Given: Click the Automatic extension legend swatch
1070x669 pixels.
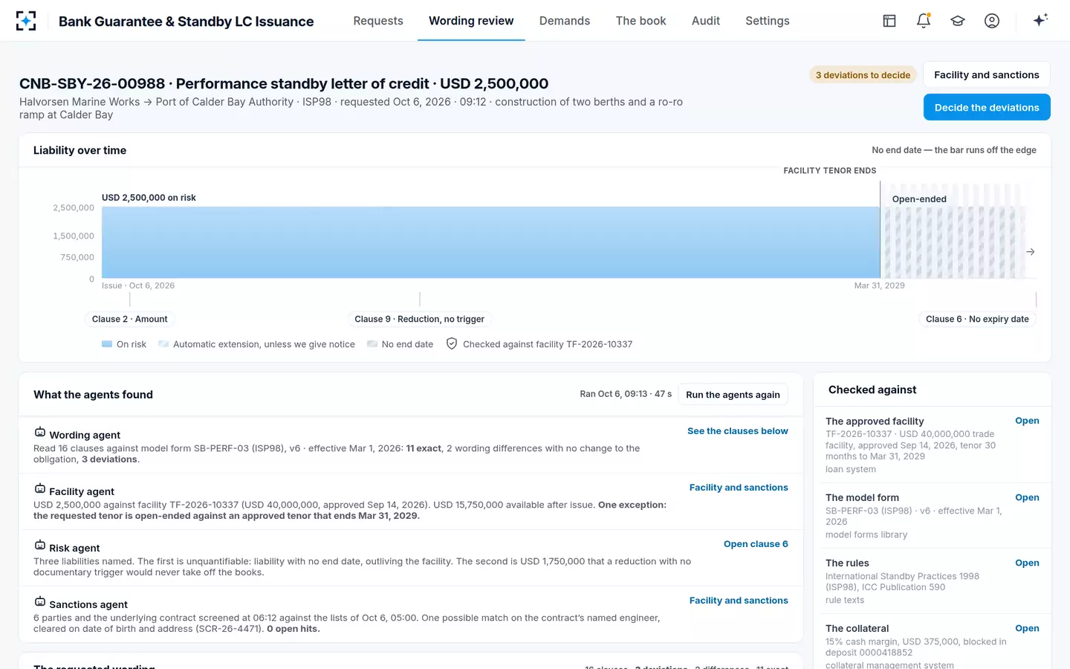Looking at the screenshot, I should (163, 344).
